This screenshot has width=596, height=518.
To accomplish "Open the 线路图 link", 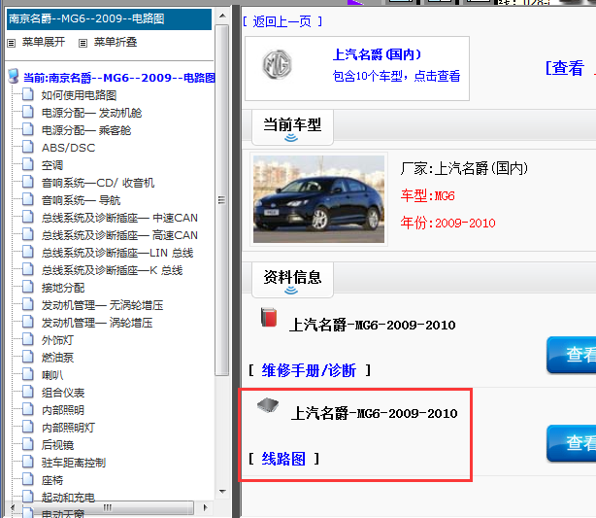I will 283,459.
